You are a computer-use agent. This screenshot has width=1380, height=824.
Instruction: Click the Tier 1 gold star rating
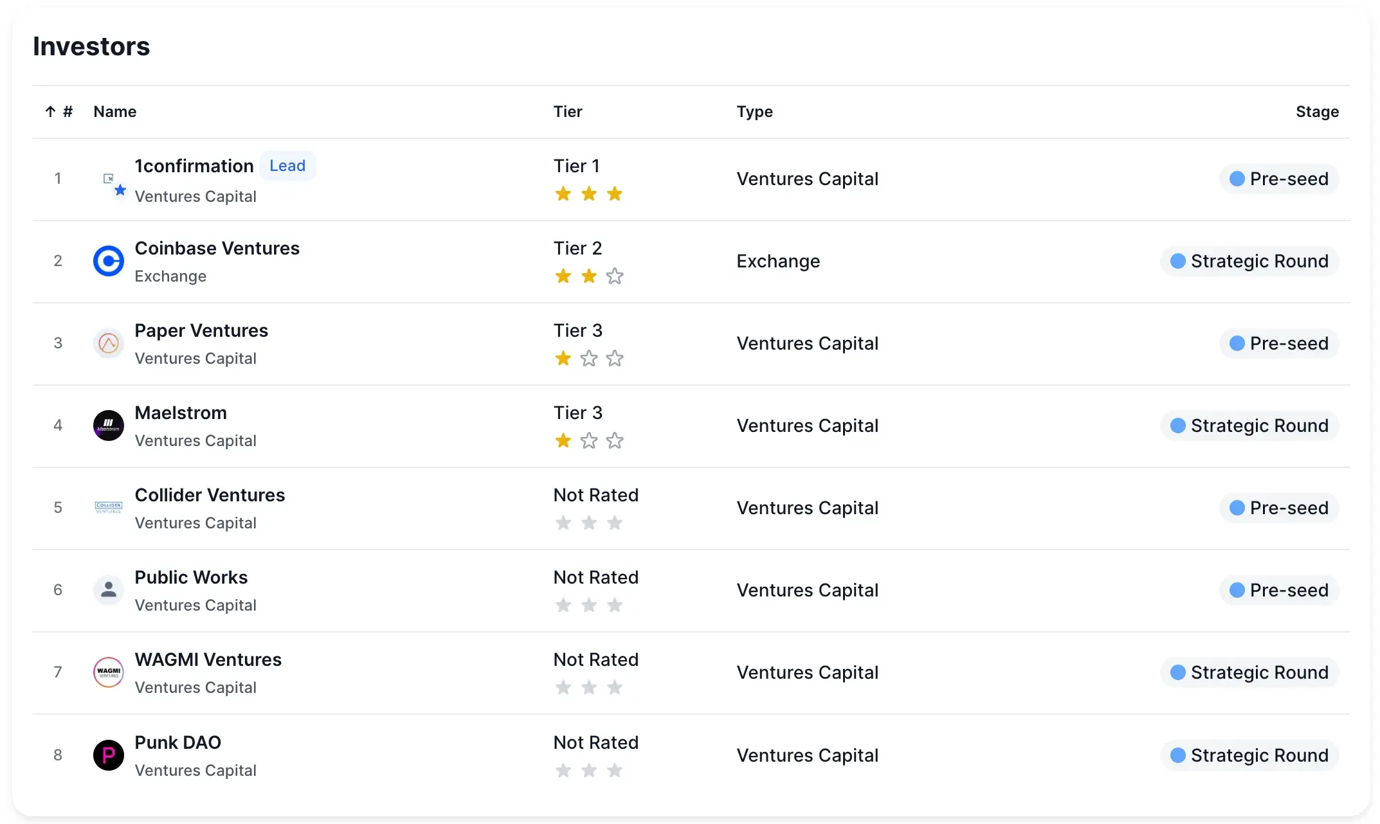(x=588, y=194)
